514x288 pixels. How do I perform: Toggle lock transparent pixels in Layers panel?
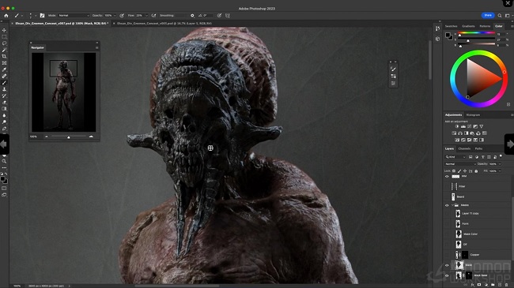(x=454, y=171)
